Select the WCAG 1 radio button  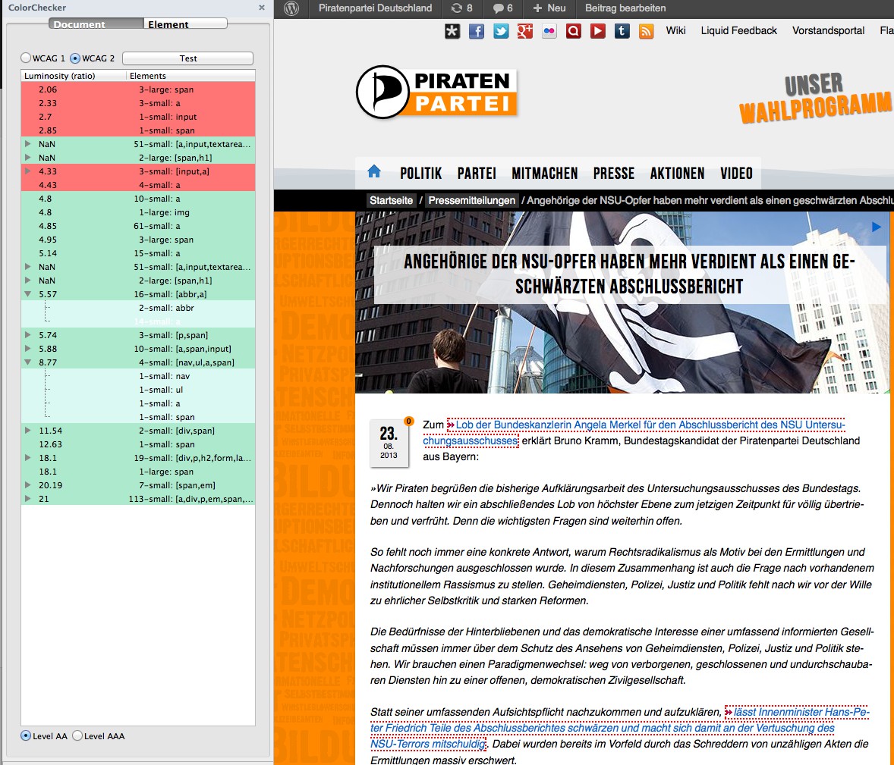(x=26, y=58)
